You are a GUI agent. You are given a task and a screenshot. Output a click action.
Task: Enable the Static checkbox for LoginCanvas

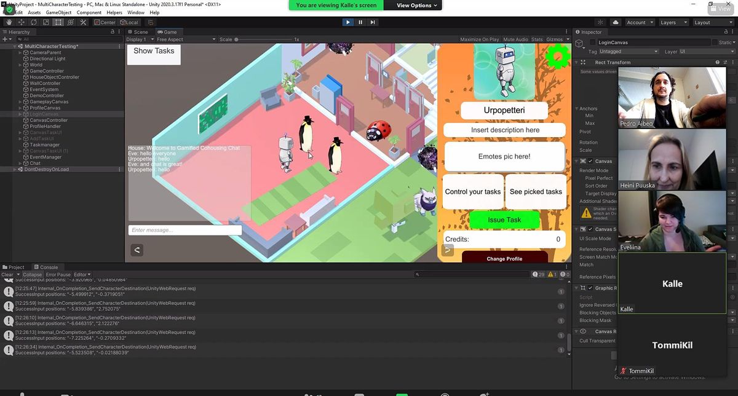pos(715,42)
